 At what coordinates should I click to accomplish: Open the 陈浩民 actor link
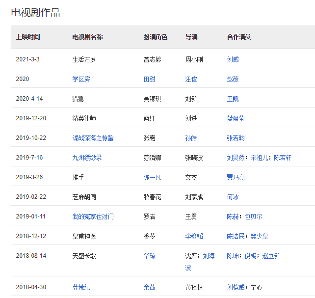pos(236,236)
